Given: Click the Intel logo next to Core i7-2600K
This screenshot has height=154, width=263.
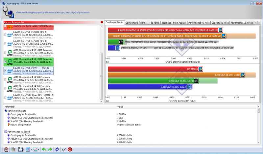Looking at the screenshot, I should point(10,35).
